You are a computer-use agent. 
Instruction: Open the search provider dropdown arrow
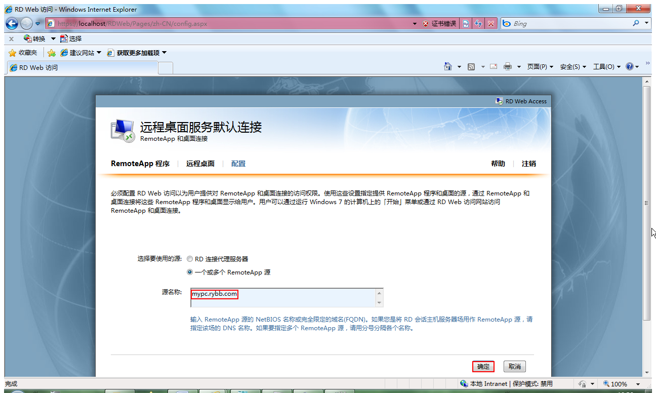tap(647, 23)
